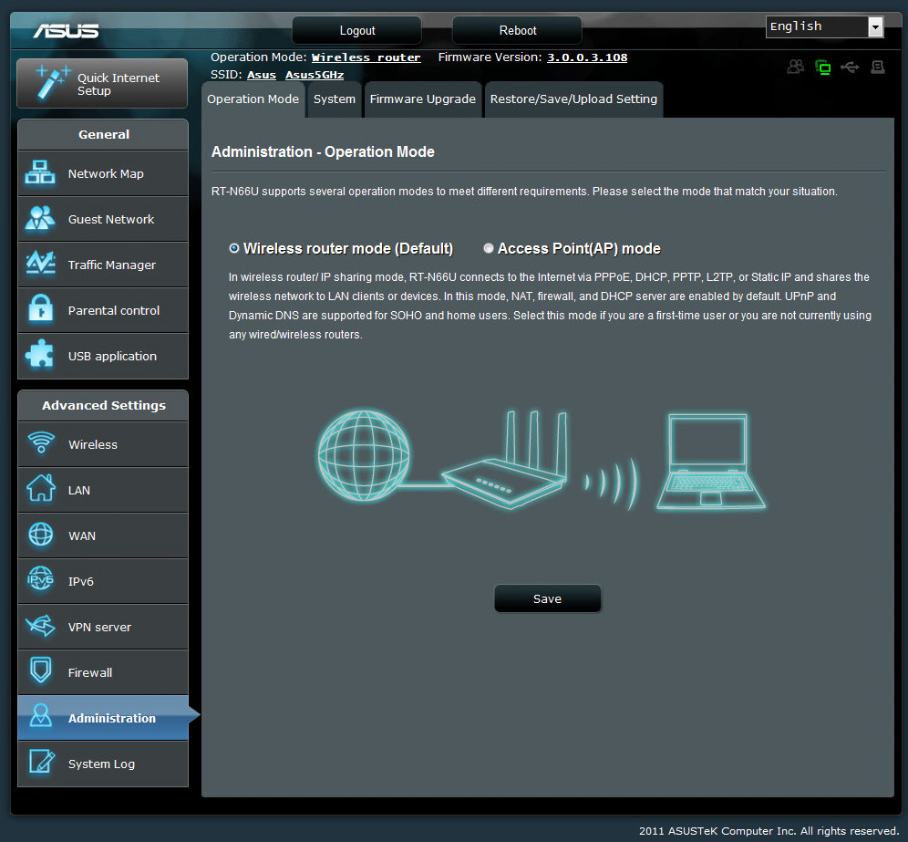Open the VPN server menu item

103,627
